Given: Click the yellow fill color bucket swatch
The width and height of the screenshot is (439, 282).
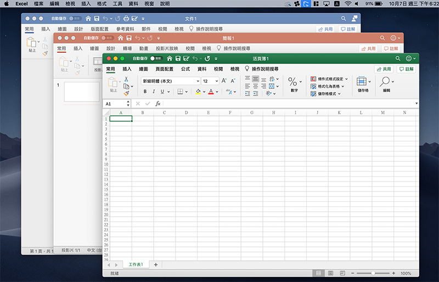Looking at the screenshot, I should click(198, 92).
